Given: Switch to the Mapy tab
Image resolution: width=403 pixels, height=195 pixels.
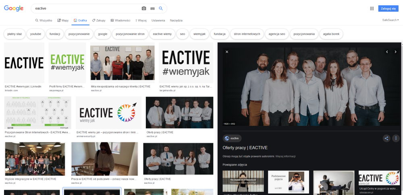Looking at the screenshot, I should tap(63, 21).
